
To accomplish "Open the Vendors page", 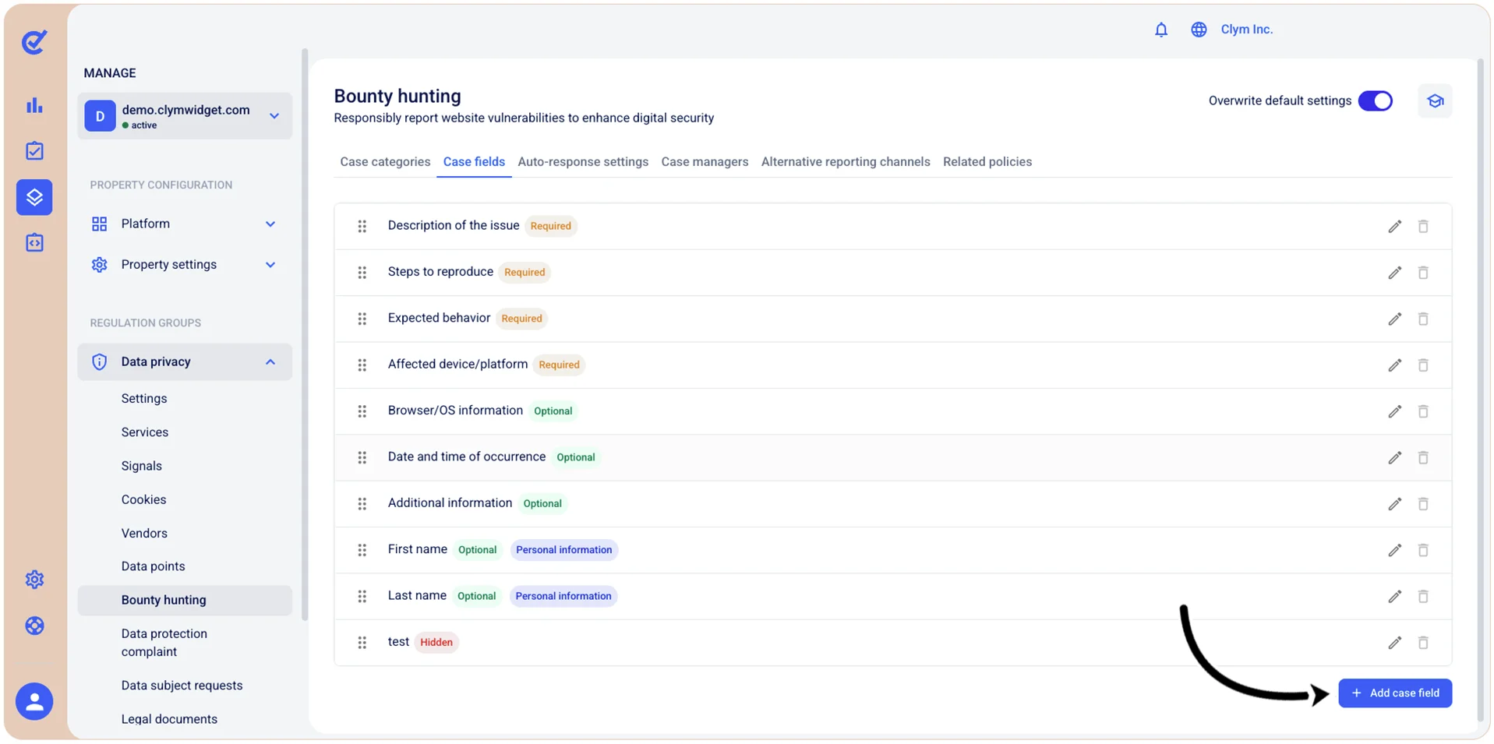I will click(x=144, y=534).
